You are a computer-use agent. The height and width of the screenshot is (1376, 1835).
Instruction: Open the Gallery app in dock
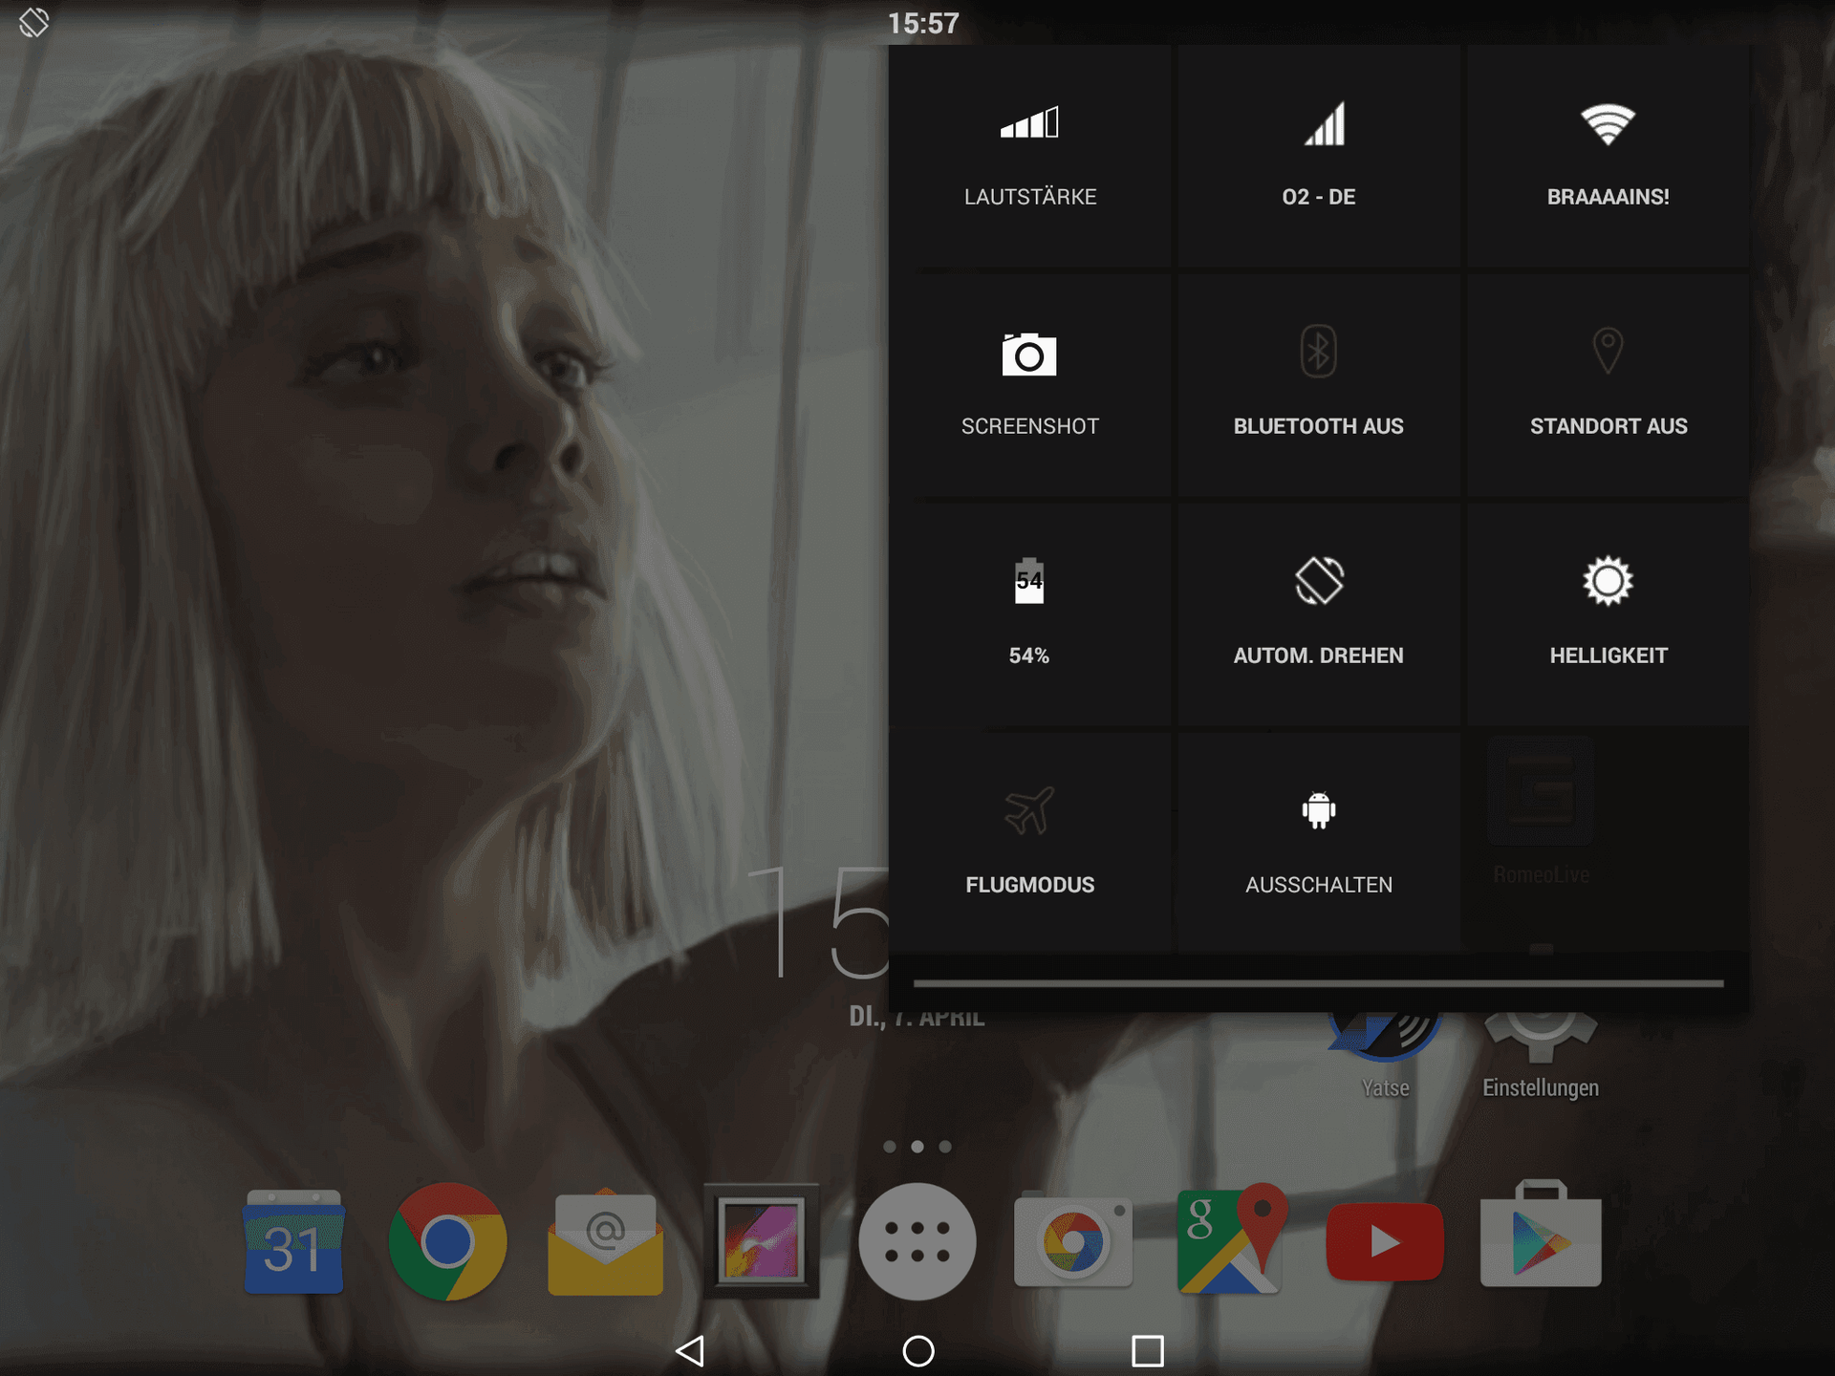[x=762, y=1241]
